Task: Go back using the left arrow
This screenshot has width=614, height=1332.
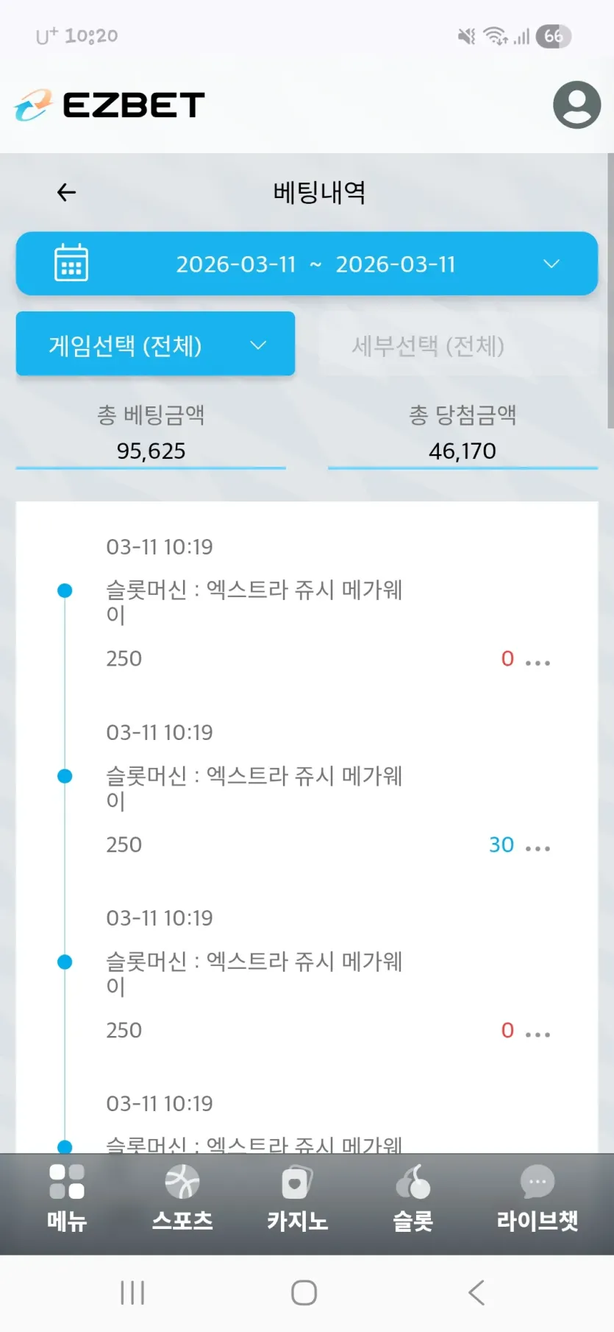Action: (x=67, y=193)
